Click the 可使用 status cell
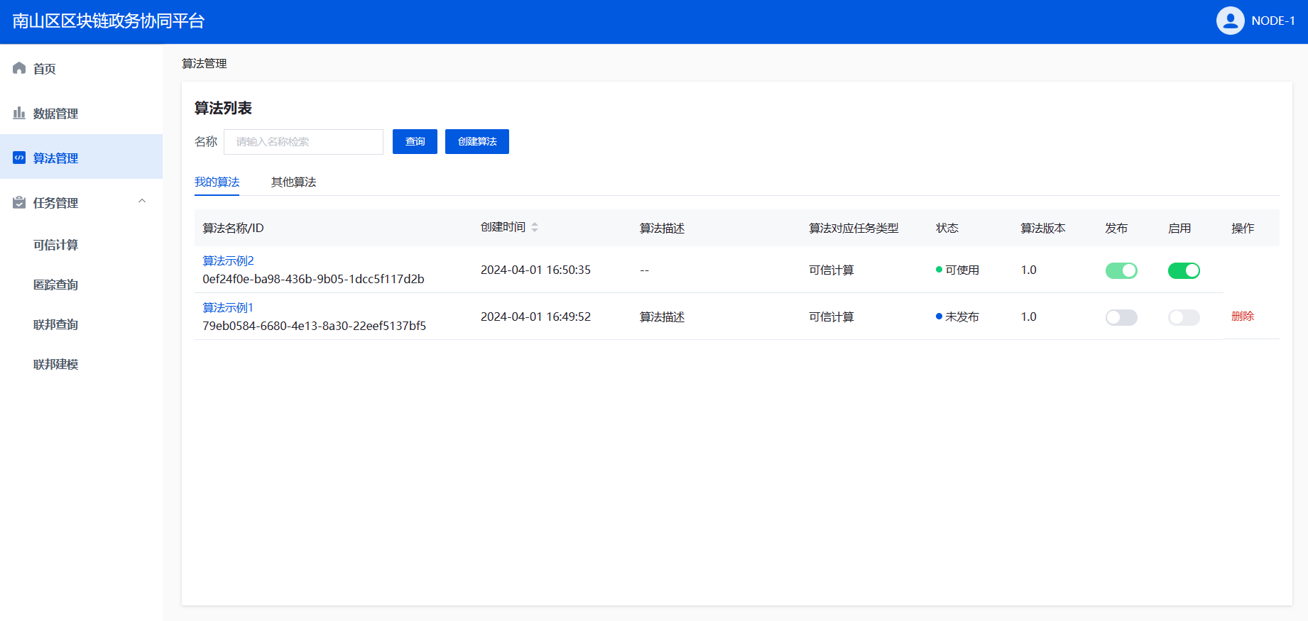 click(957, 270)
